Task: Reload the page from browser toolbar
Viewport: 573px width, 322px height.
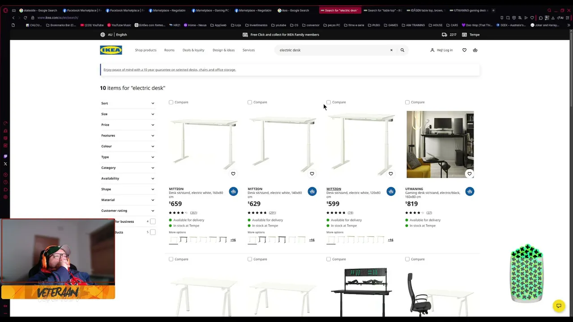Action: pos(25,17)
